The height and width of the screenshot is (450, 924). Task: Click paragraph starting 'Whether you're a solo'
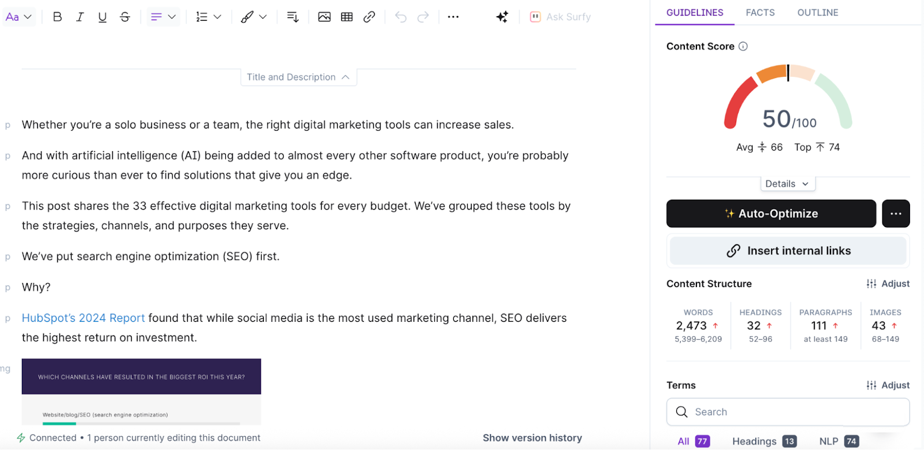(x=268, y=125)
